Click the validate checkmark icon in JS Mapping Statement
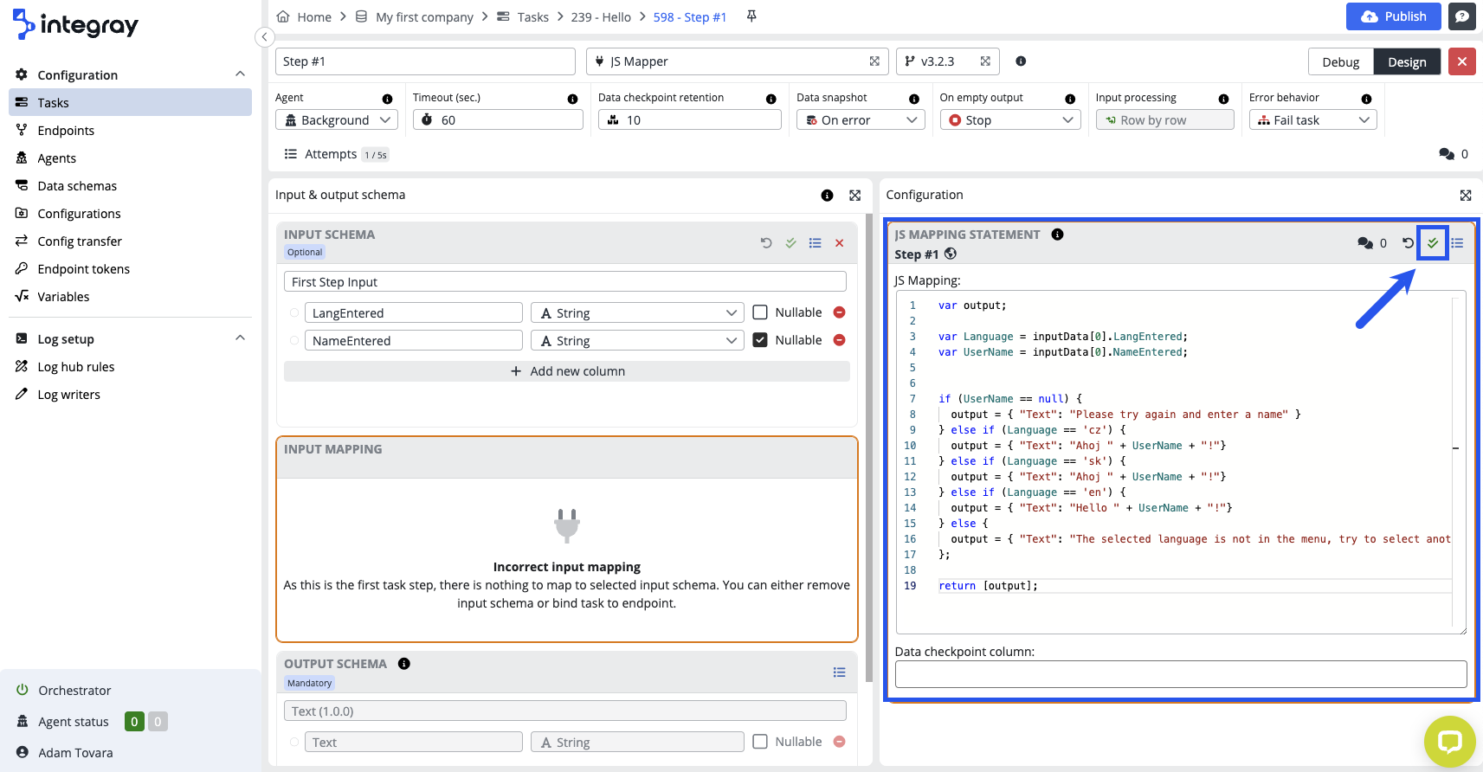 coord(1433,243)
